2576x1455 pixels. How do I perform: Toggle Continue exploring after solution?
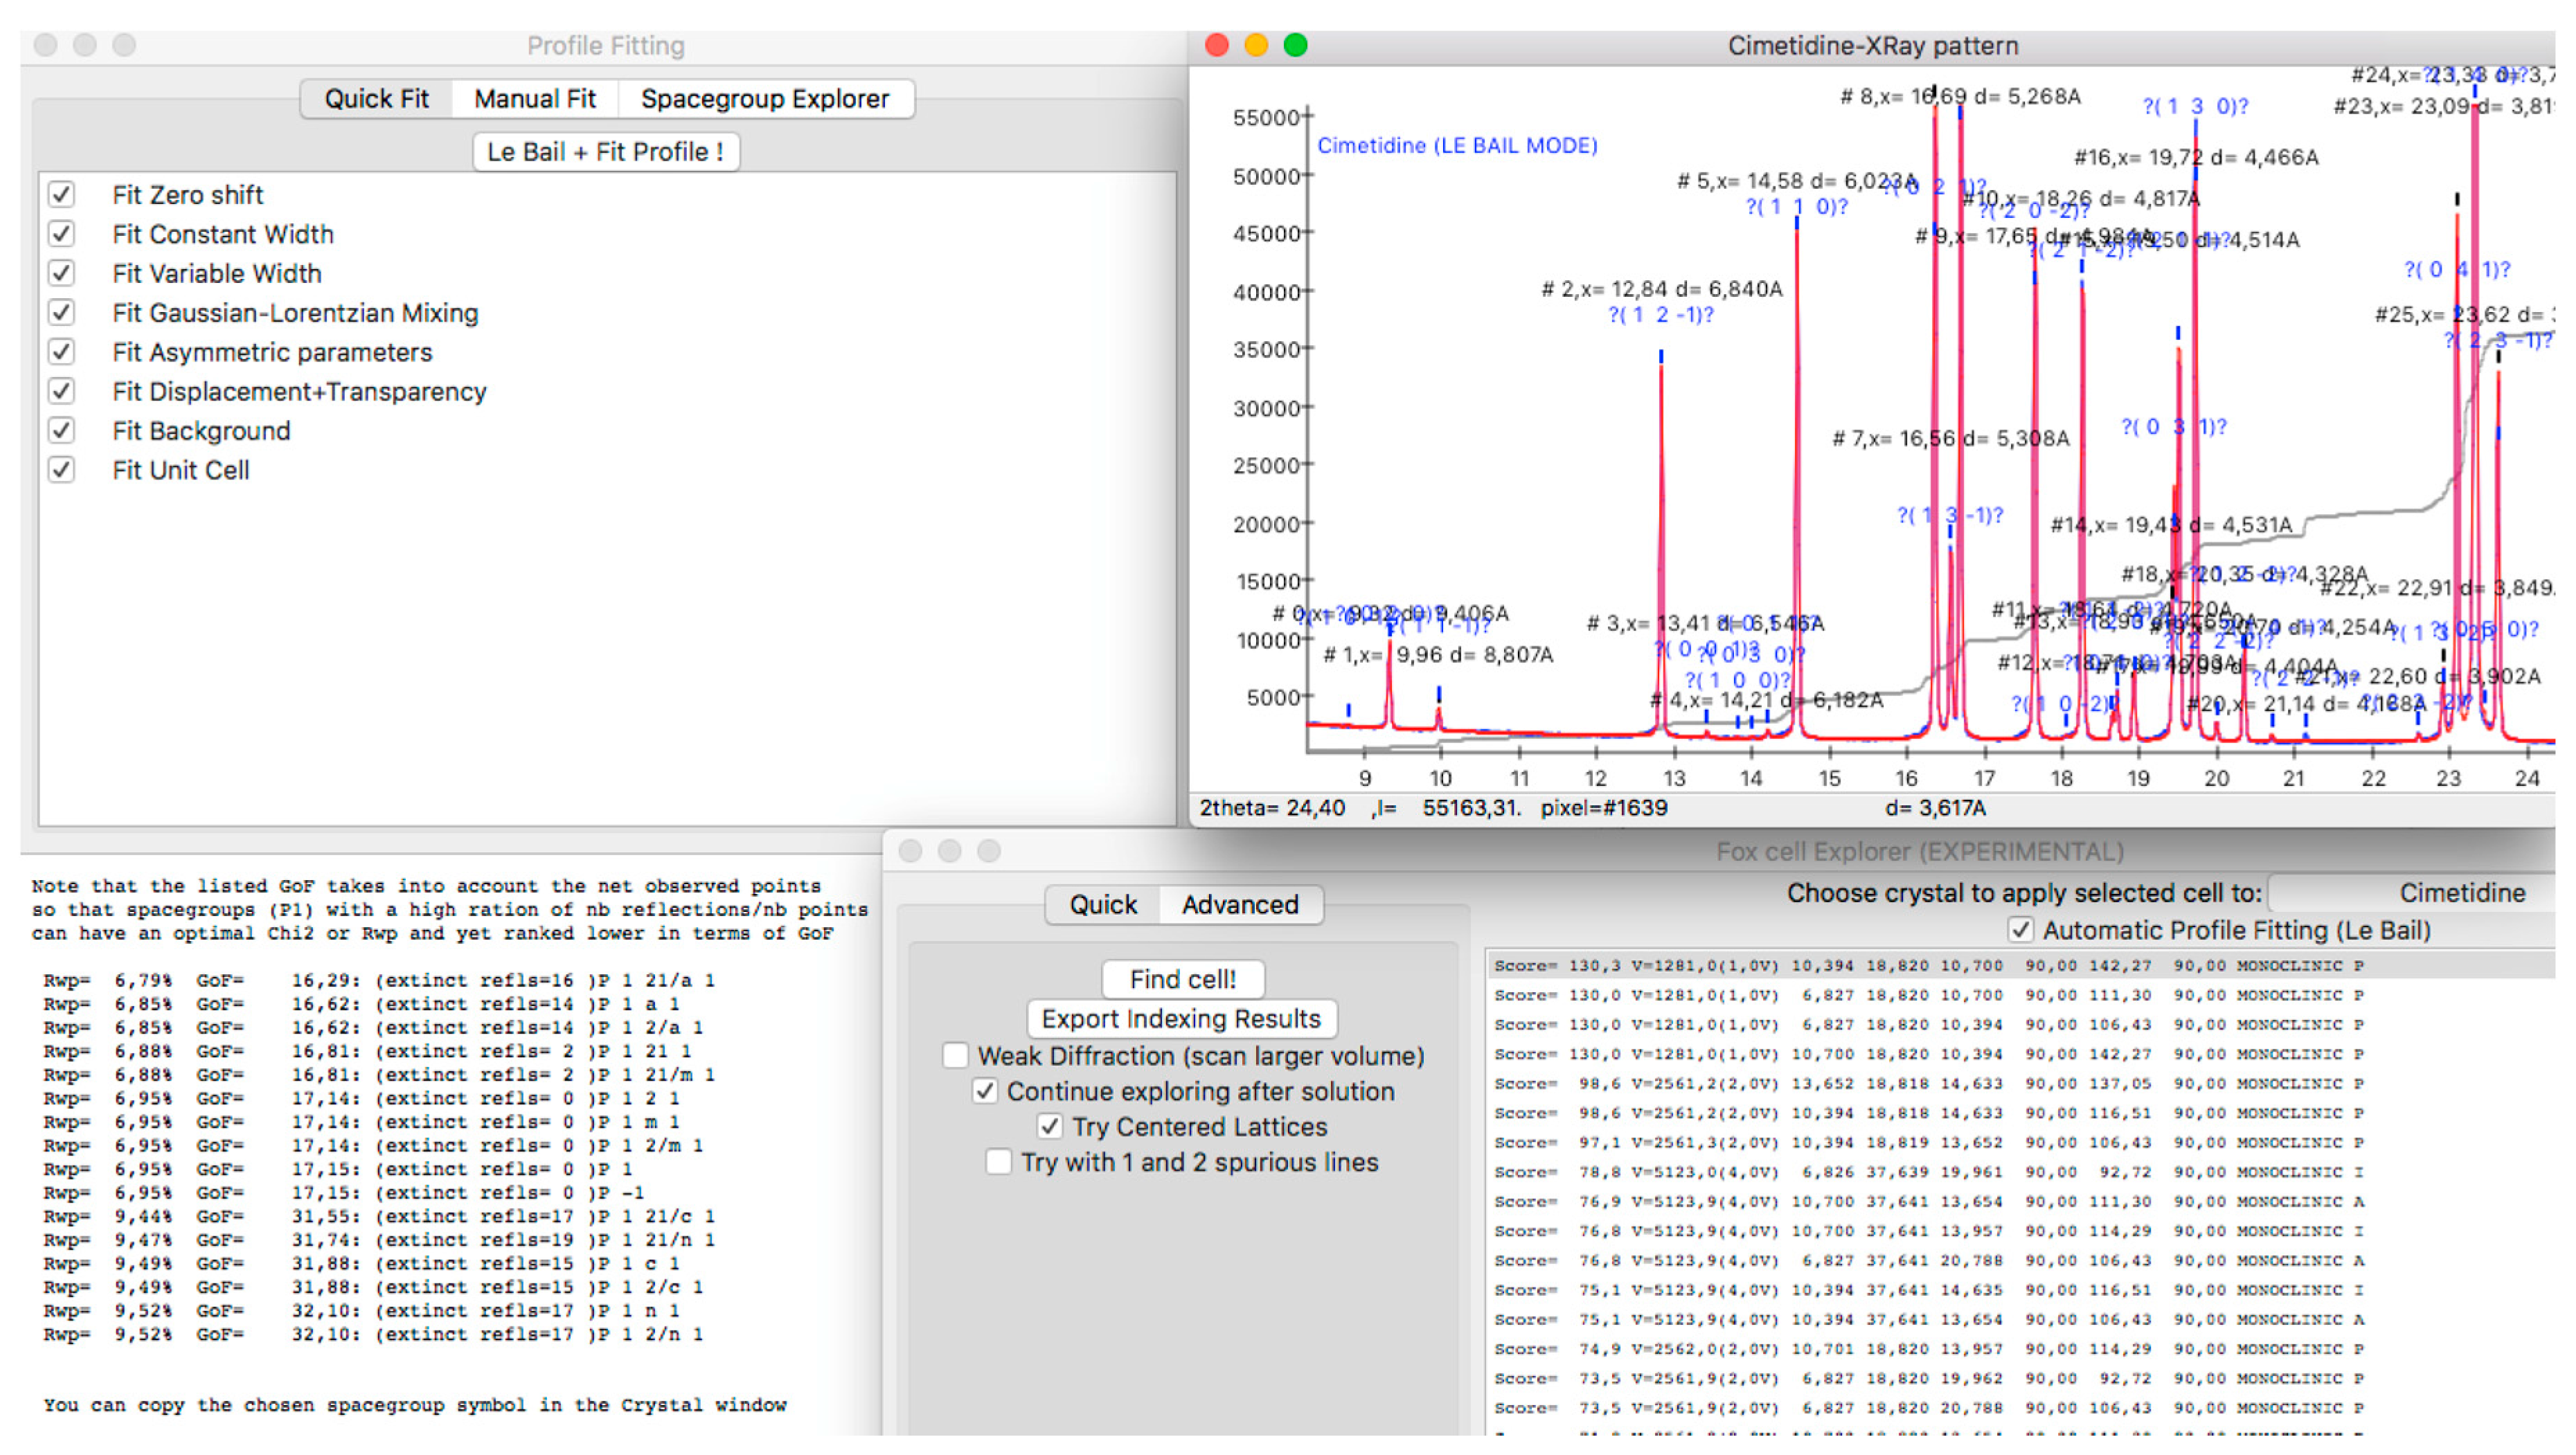tap(985, 1090)
